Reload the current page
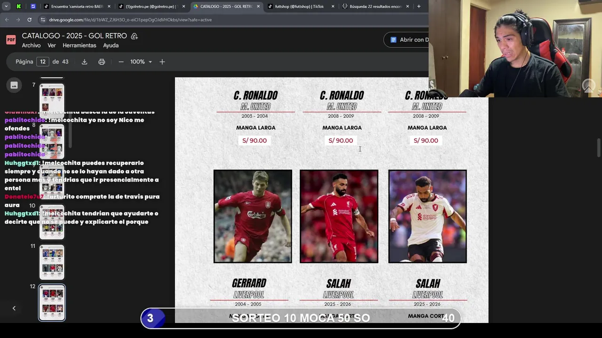The width and height of the screenshot is (602, 338). 29,20
